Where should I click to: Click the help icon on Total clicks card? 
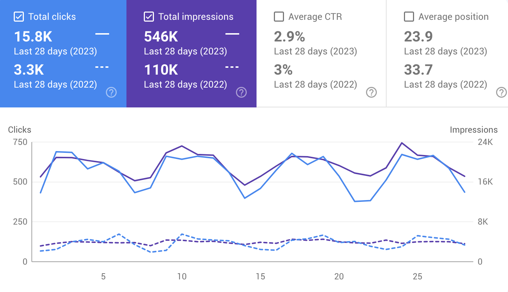pos(111,93)
